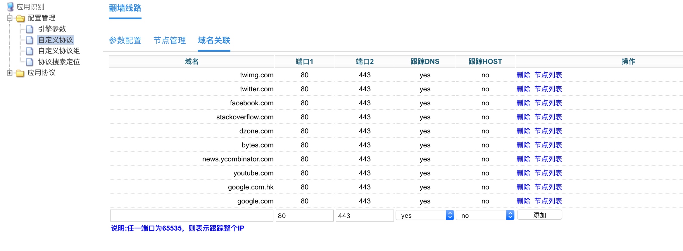Collapse the 配置管理 tree node
Screen dimensions: 683x251
coord(10,18)
